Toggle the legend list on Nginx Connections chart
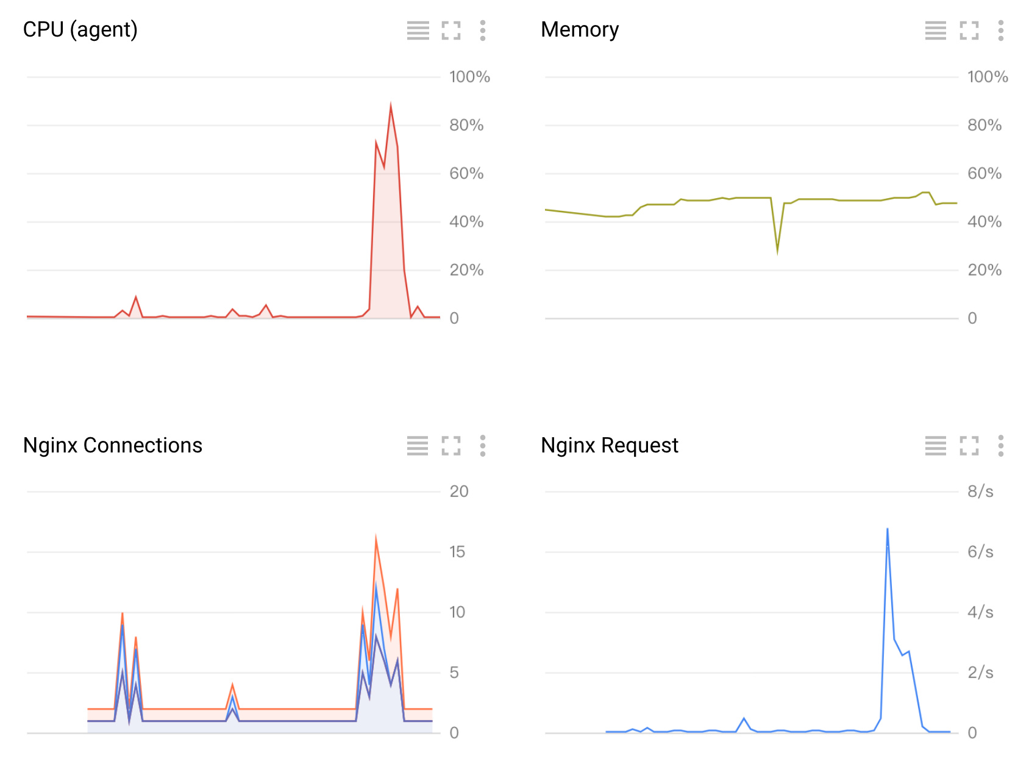This screenshot has width=1029, height=761. coord(418,446)
